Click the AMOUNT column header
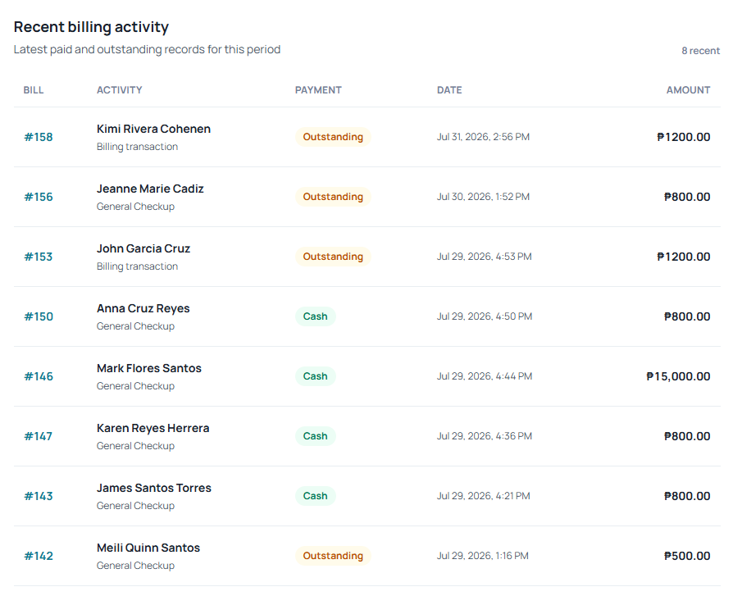Viewport: 733px width, 596px height. (688, 90)
